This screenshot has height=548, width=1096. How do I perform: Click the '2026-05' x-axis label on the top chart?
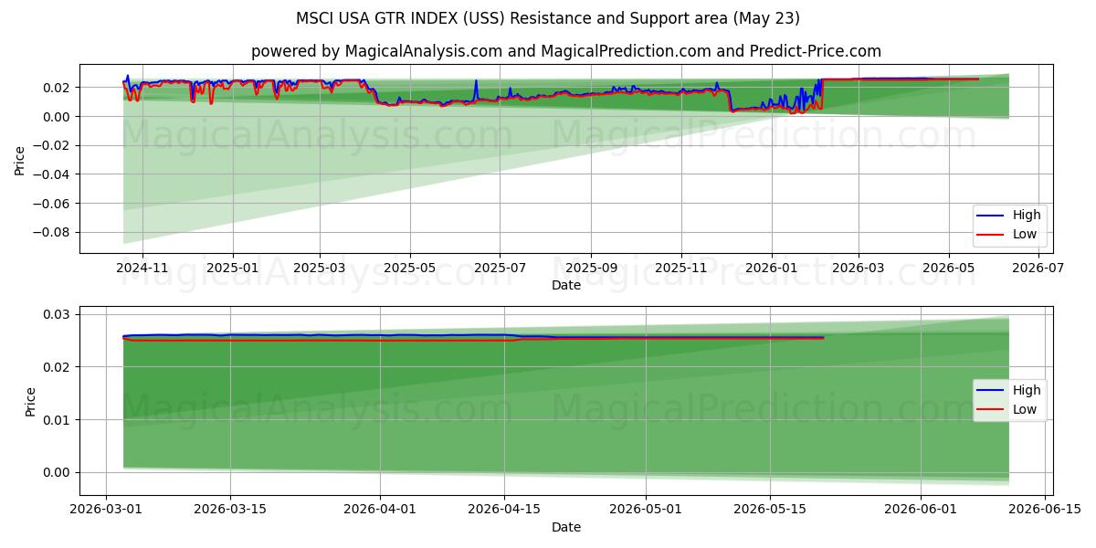click(948, 269)
